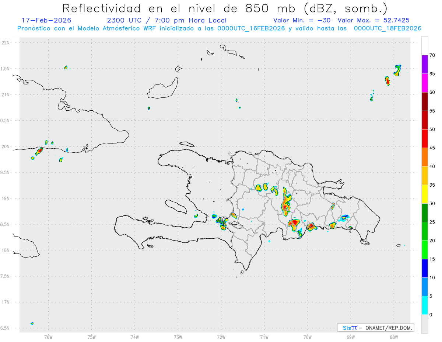
Task: Click the '35' colorbar tick label
Action: pos(432,185)
